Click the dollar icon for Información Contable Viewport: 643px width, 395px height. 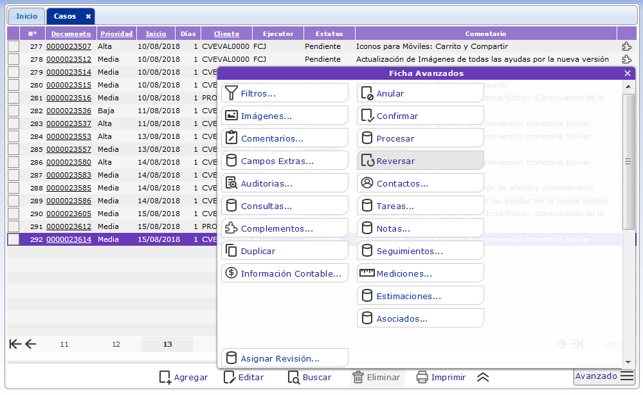pos(231,273)
